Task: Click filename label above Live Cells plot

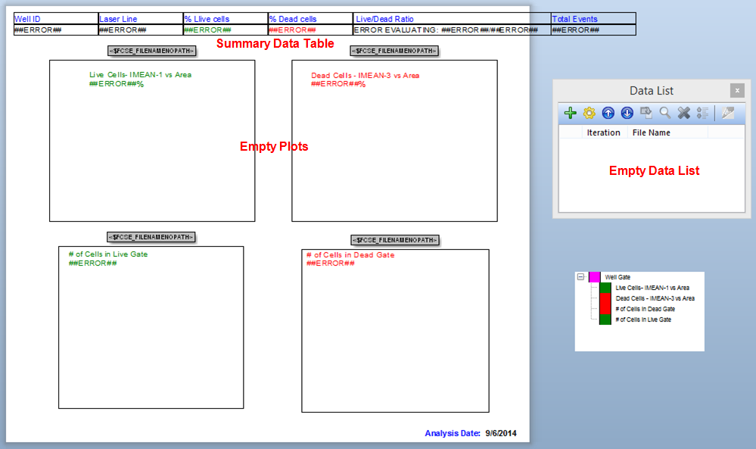Action: pyautogui.click(x=152, y=51)
